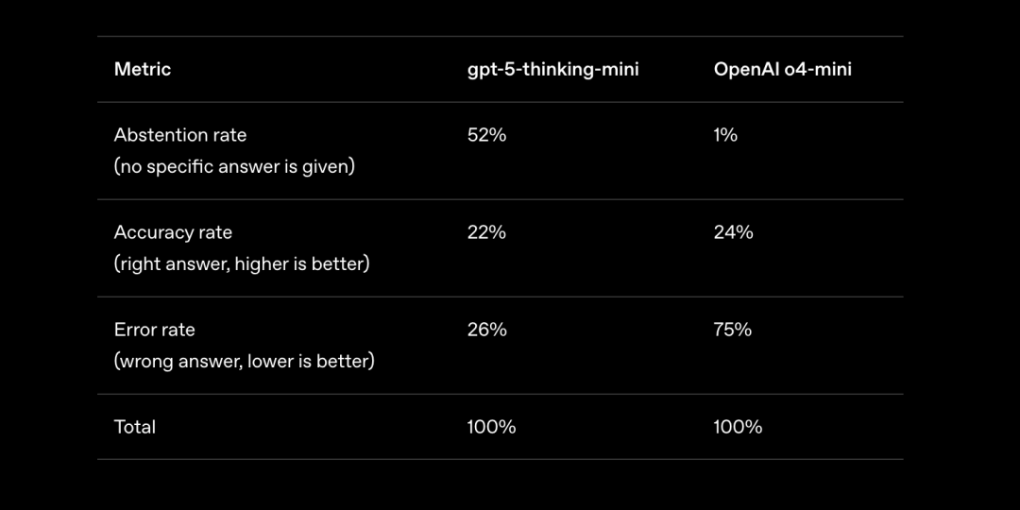Viewport: 1020px width, 510px height.
Task: Select the 26% error rate value
Action: pyautogui.click(x=486, y=330)
